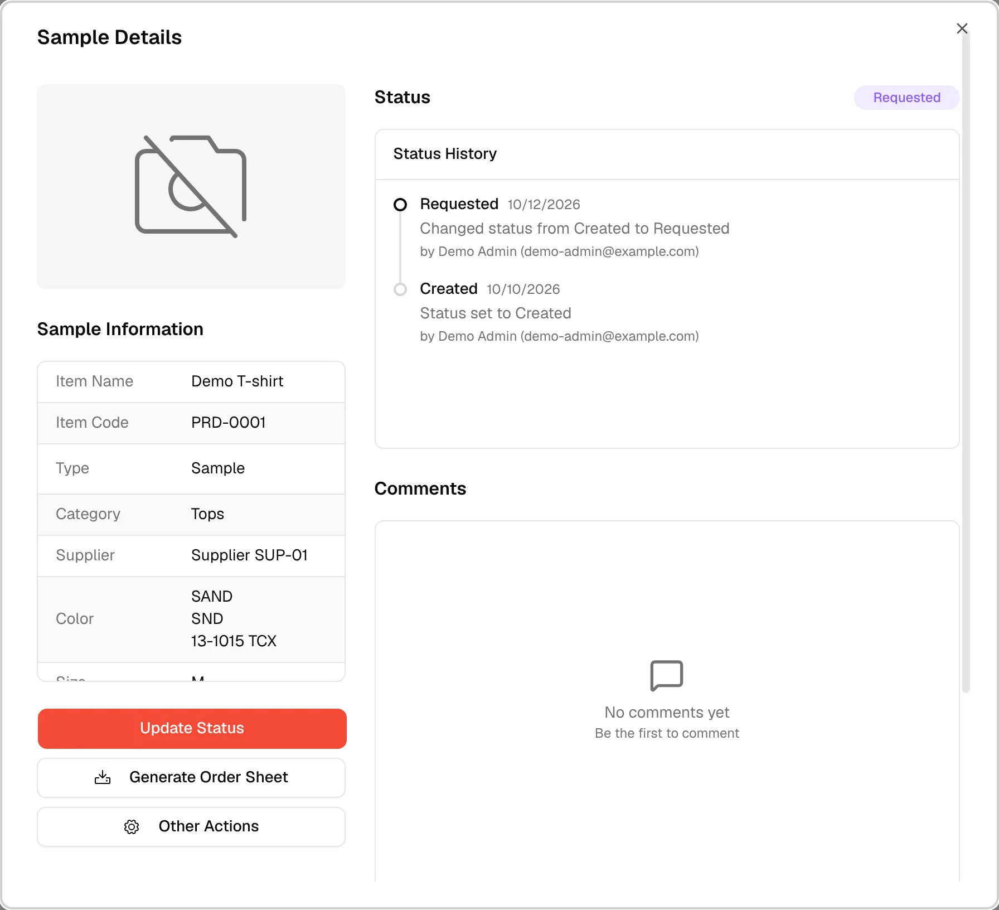999x910 pixels.
Task: Click the 'Category' field label
Action: 88,514
